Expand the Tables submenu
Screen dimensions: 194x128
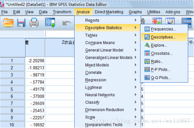coord(108,35)
